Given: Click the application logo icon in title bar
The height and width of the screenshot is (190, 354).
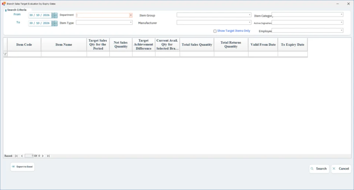Looking at the screenshot, I should pos(4,4).
